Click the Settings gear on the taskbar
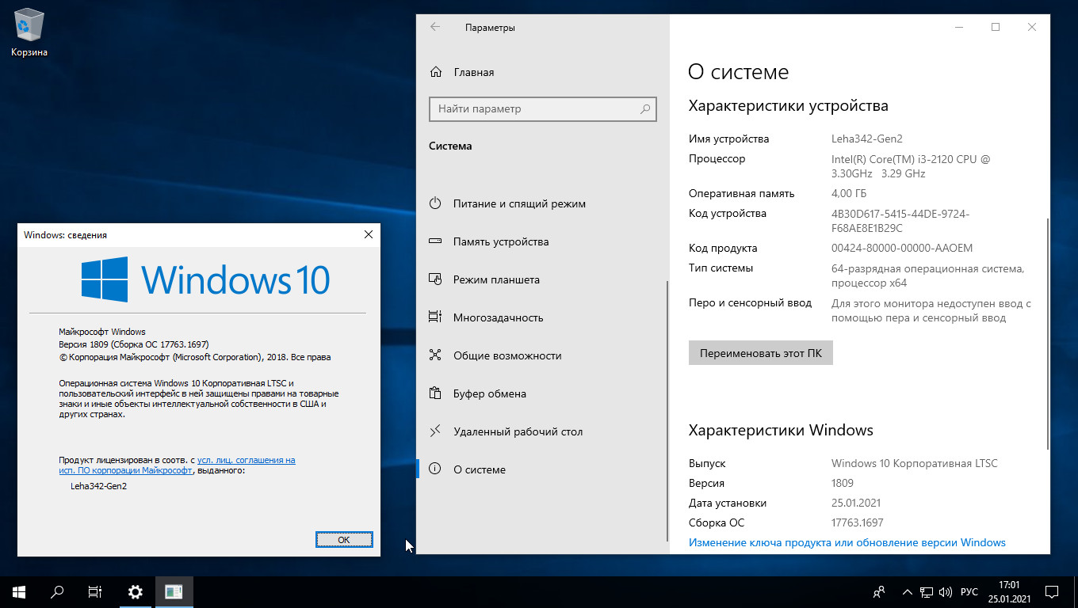 click(136, 591)
